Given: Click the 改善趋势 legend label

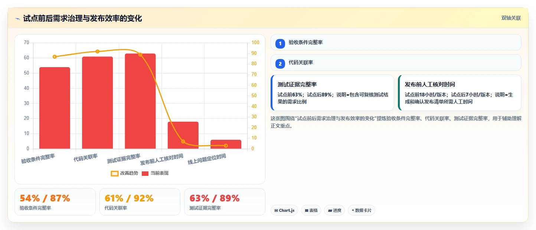Looking at the screenshot, I should point(129,173).
